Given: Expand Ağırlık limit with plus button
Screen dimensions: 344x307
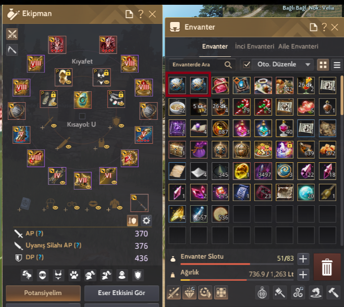Looking at the screenshot, I should click(x=303, y=275).
